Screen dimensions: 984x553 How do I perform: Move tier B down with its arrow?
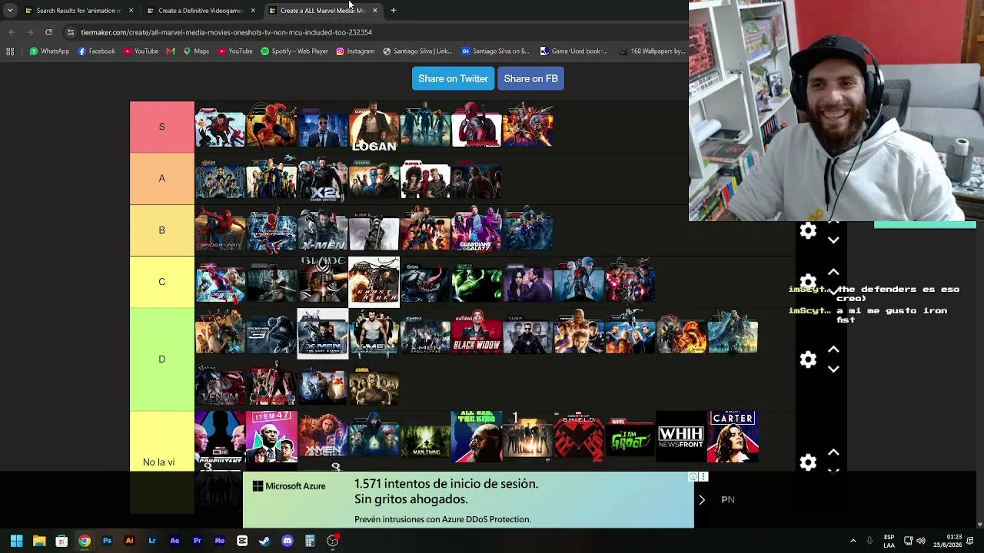coord(833,240)
